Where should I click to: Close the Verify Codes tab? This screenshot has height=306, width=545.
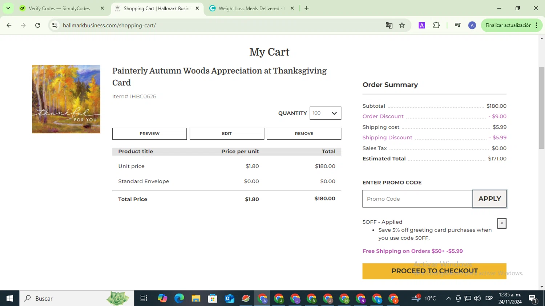[102, 8]
